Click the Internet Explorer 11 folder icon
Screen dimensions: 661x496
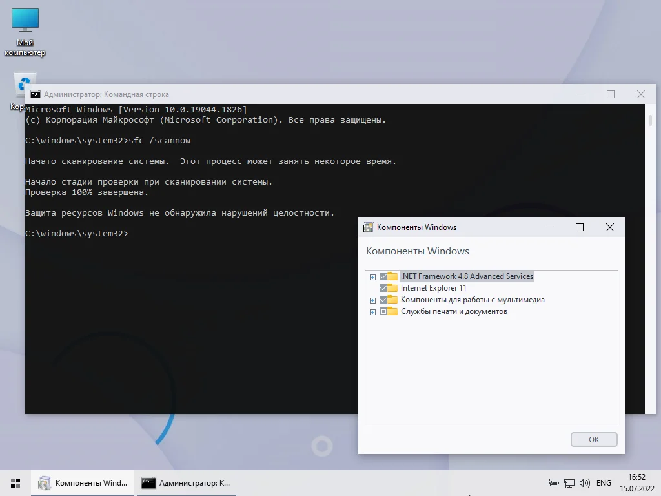tap(392, 288)
